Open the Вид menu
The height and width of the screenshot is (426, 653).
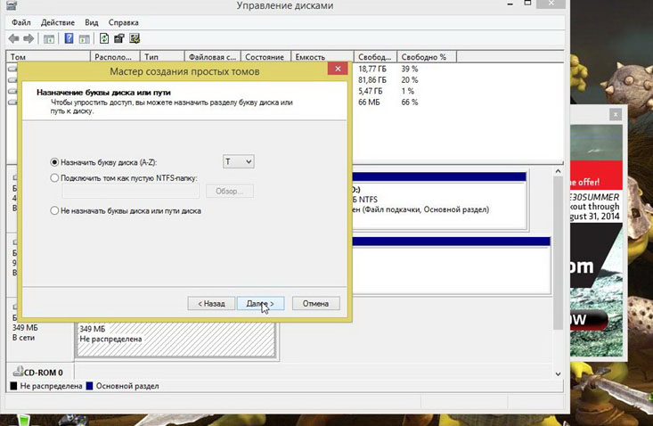click(x=92, y=22)
